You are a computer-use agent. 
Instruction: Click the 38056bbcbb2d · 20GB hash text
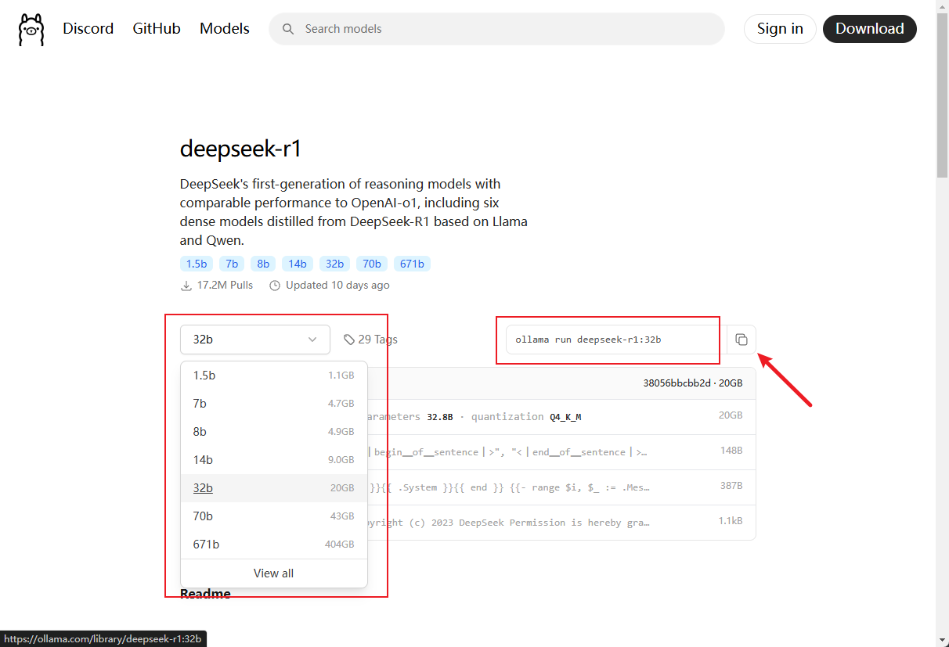tap(693, 383)
